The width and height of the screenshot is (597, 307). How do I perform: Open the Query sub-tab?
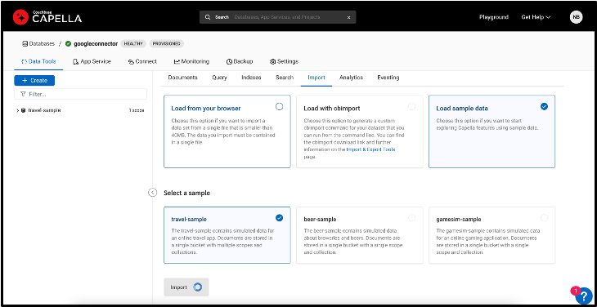pos(219,78)
